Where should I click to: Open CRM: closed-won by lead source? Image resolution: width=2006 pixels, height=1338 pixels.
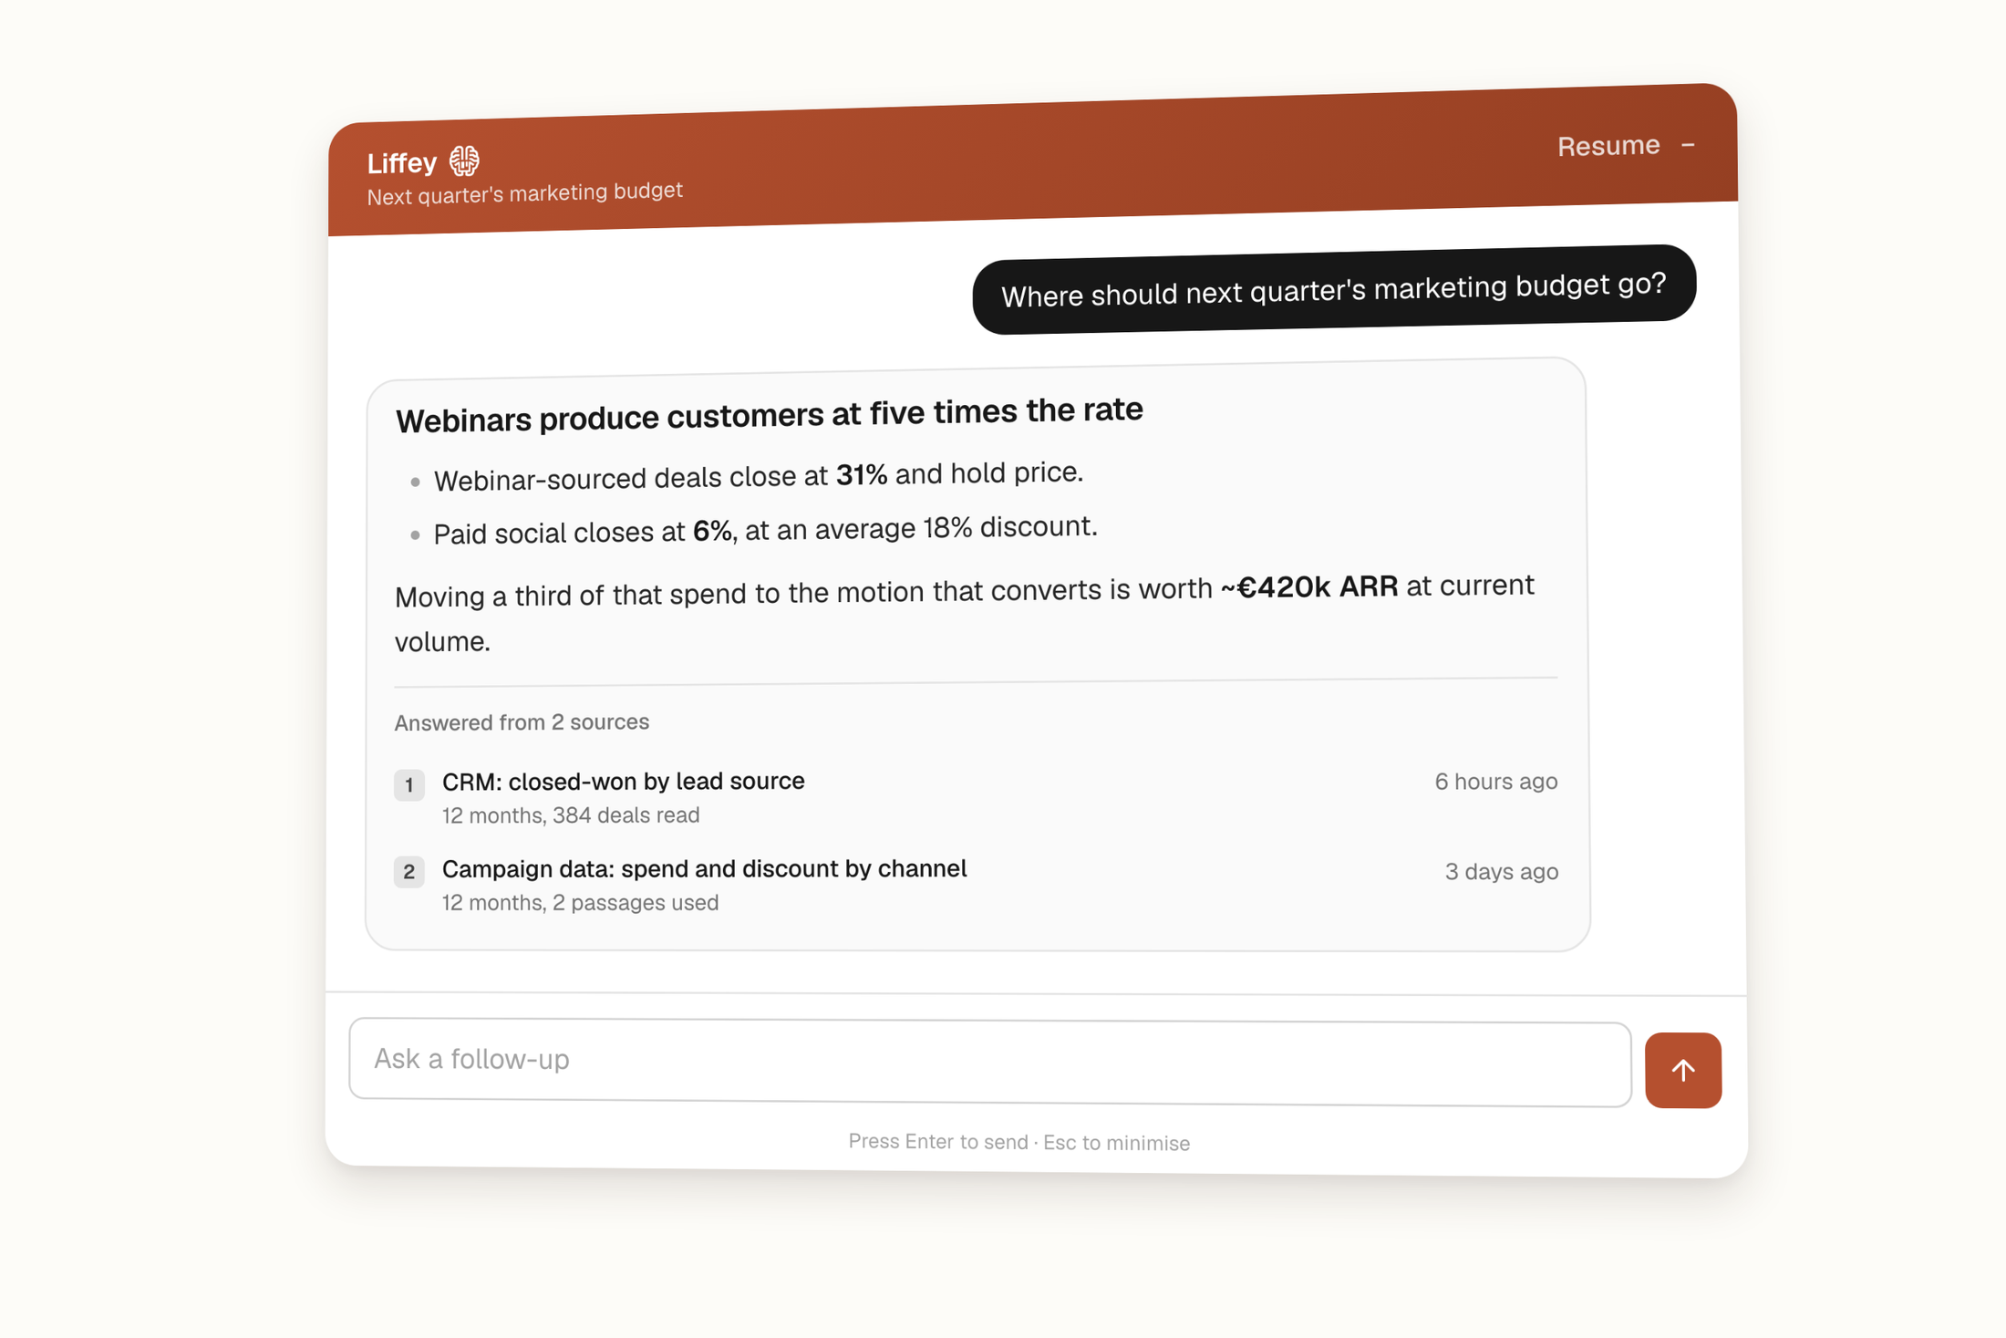tap(623, 782)
